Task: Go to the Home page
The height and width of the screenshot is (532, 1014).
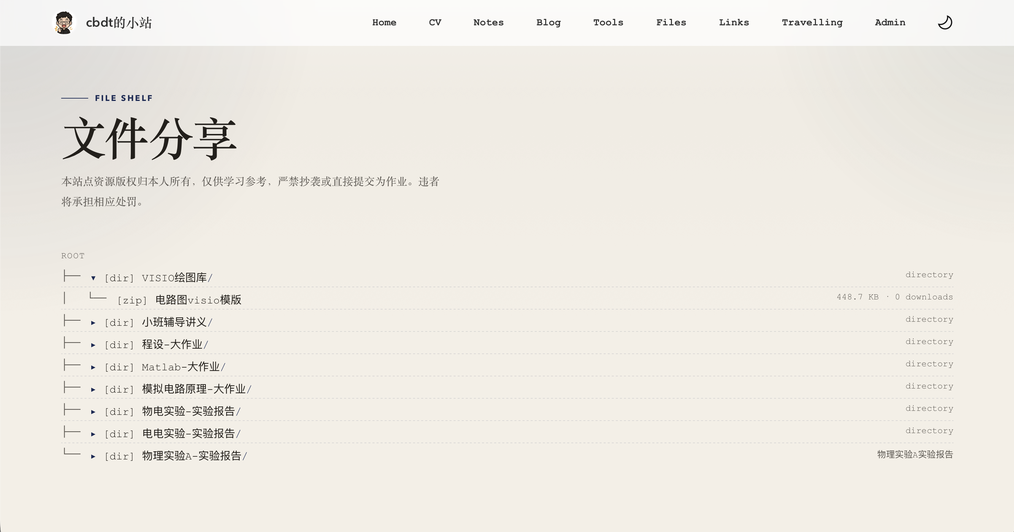Action: click(x=384, y=22)
